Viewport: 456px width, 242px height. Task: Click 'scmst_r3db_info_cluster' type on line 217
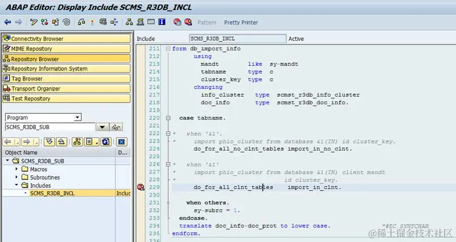[x=318, y=95]
